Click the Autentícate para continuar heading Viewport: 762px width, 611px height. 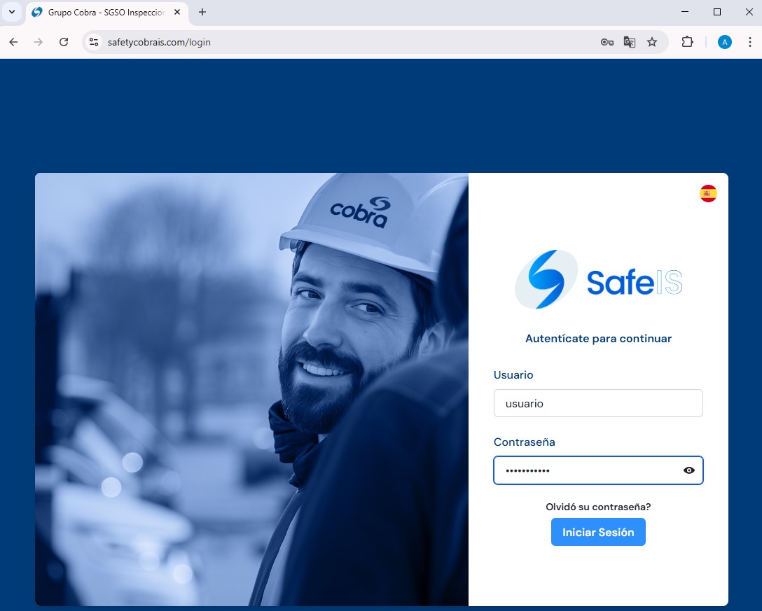tap(598, 339)
